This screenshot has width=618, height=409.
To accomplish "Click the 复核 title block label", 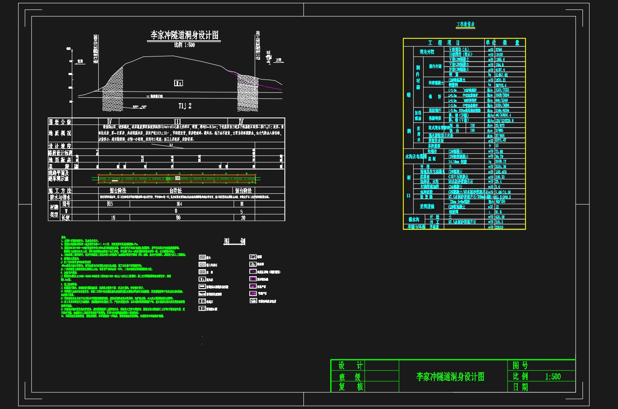I will click(x=350, y=387).
